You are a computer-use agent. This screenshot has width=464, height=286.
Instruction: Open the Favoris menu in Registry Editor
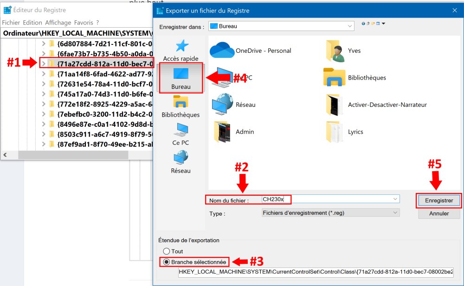84,23
